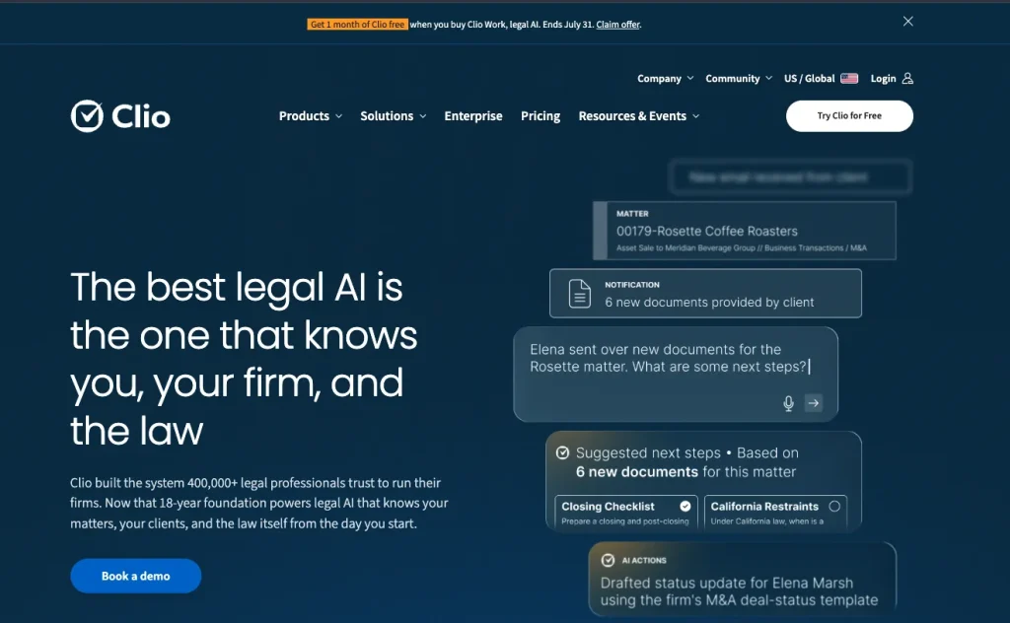Click Get 1 month of Clio free highlight
This screenshot has width=1010, height=623.
tap(357, 25)
